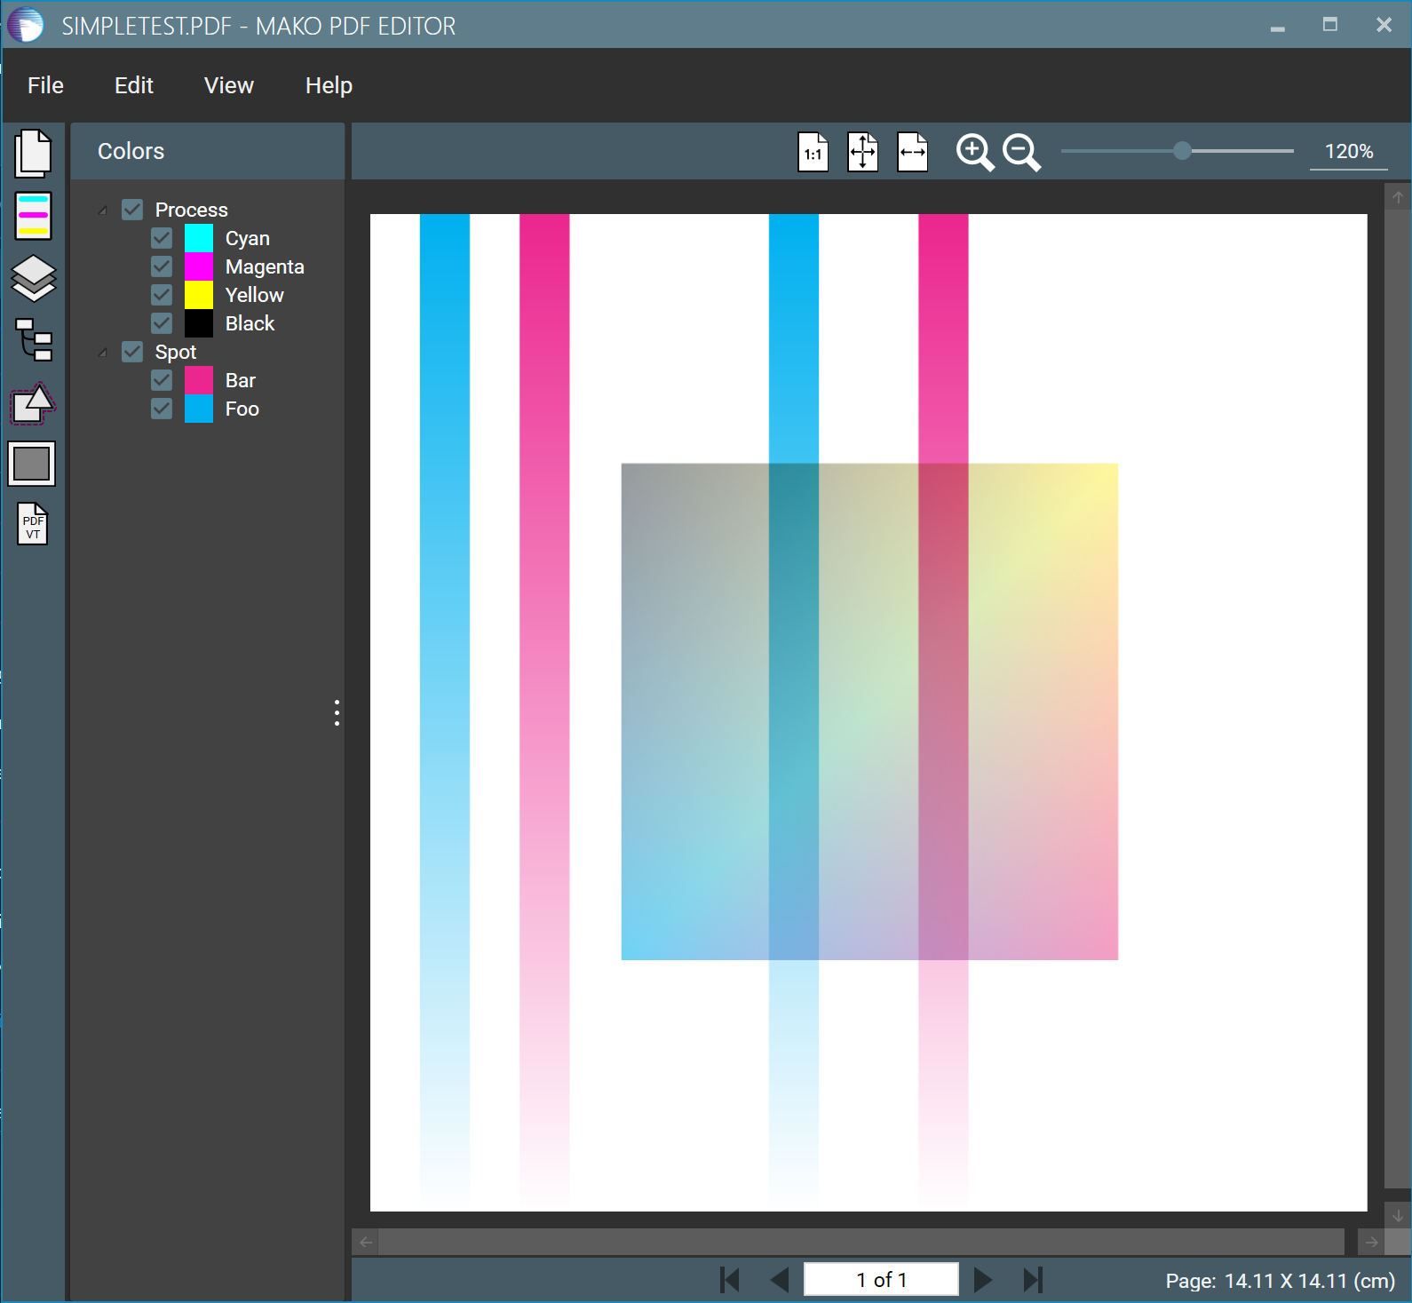This screenshot has height=1303, width=1412.
Task: Open the document structure tree icon
Action: click(34, 340)
